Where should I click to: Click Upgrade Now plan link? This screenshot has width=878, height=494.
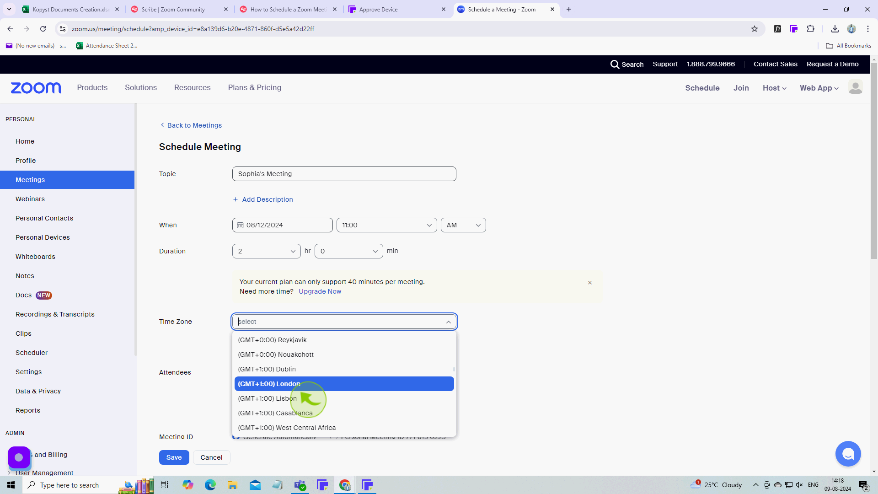click(x=320, y=291)
